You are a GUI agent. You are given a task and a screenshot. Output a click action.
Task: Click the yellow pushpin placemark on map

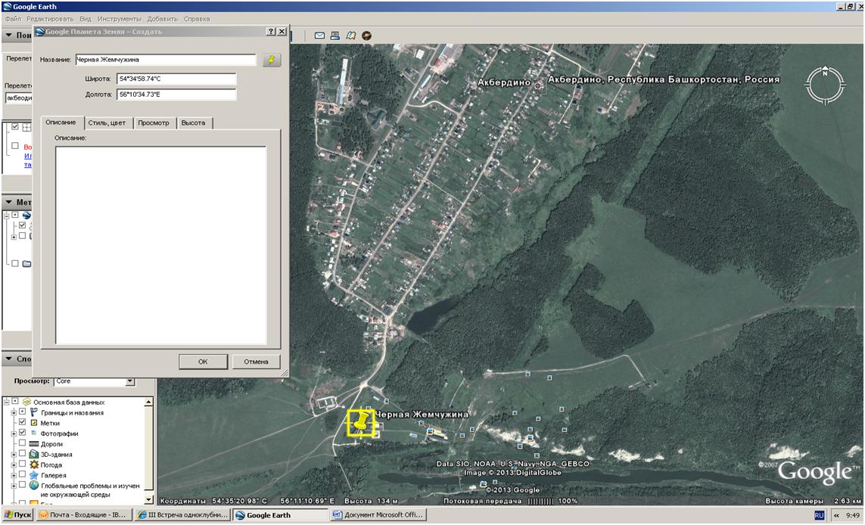pyautogui.click(x=361, y=423)
